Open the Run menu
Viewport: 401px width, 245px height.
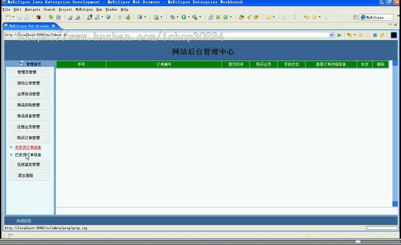(x=99, y=9)
